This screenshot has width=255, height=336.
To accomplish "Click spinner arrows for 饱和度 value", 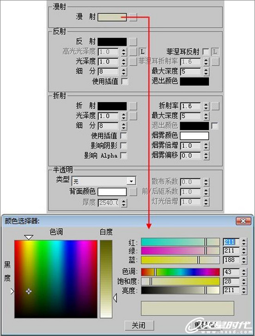I will [244, 281].
